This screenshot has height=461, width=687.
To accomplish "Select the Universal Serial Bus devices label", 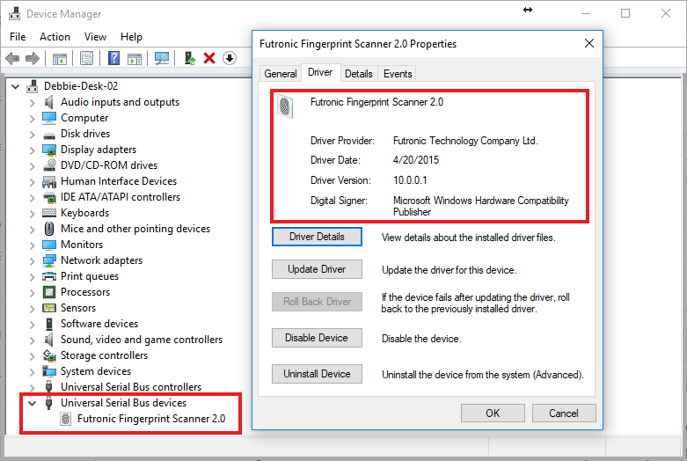I will [x=123, y=403].
